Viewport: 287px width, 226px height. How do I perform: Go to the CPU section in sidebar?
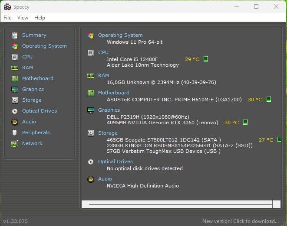(x=27, y=57)
